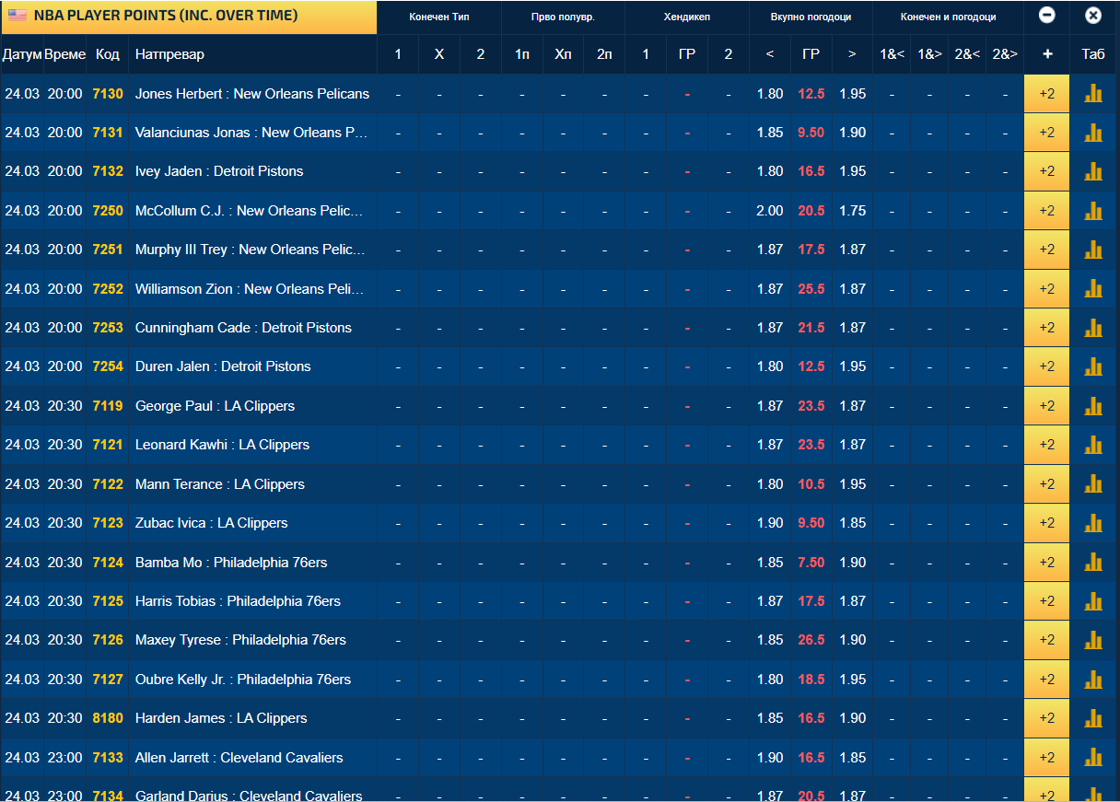This screenshot has height=802, width=1120.
Task: Click the 25.5 line for Williamson Zion
Action: click(x=811, y=289)
